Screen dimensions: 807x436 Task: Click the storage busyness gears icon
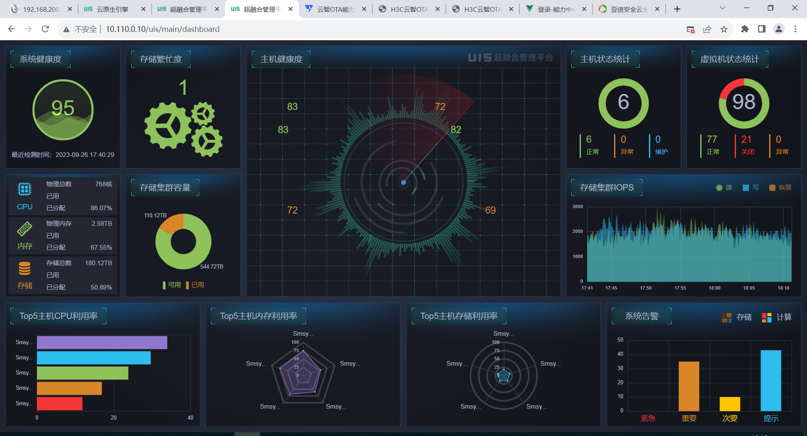point(183,129)
